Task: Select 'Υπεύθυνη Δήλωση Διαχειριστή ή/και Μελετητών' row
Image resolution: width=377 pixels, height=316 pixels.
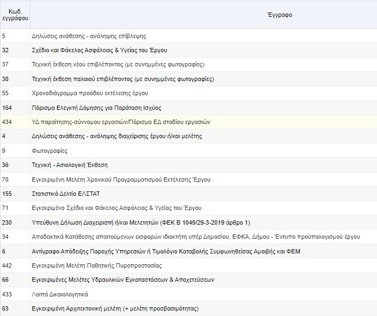Action: point(141,222)
